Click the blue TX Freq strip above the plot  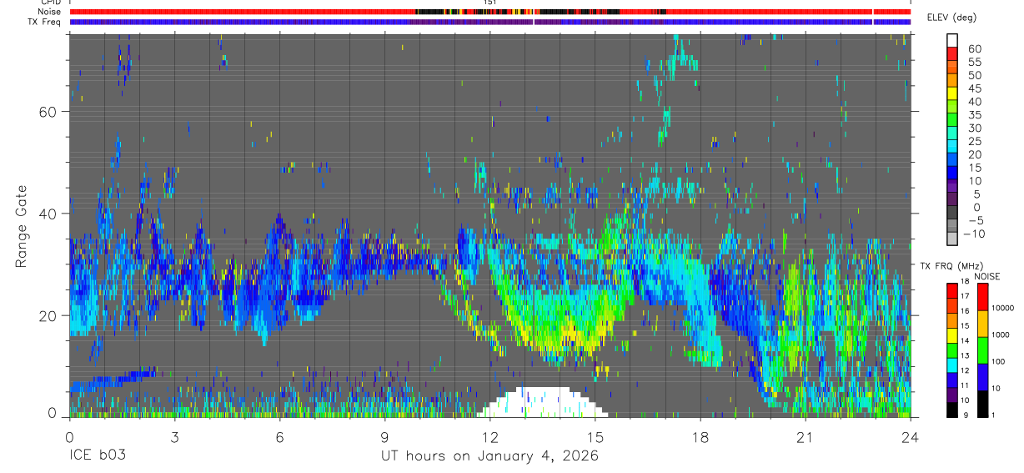(x=489, y=22)
